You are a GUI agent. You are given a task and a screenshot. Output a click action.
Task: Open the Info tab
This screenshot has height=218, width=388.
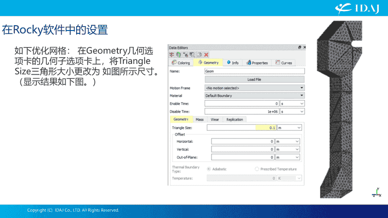point(233,63)
